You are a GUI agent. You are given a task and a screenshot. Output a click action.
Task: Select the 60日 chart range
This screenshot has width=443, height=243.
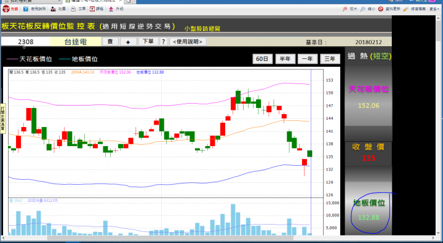(x=262, y=59)
